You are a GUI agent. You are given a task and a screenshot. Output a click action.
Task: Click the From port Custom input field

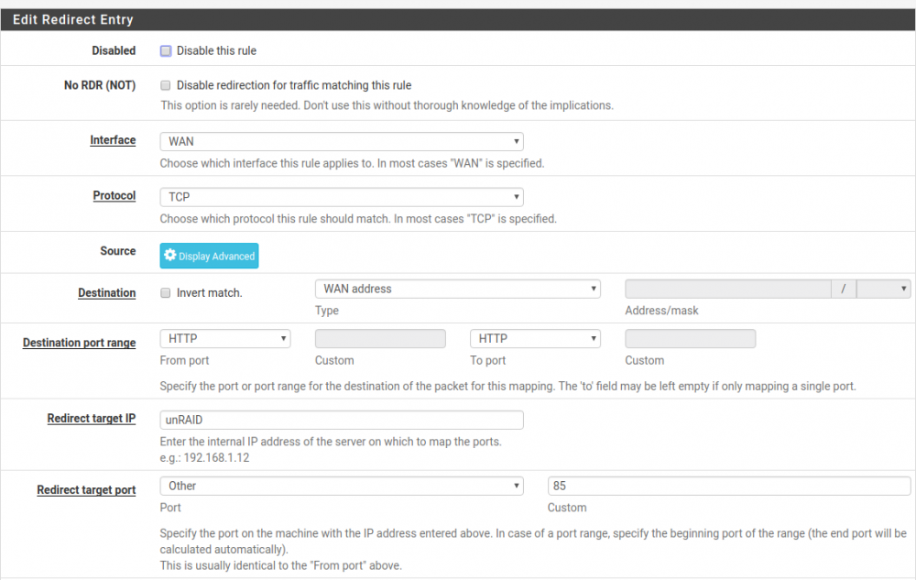coord(380,339)
